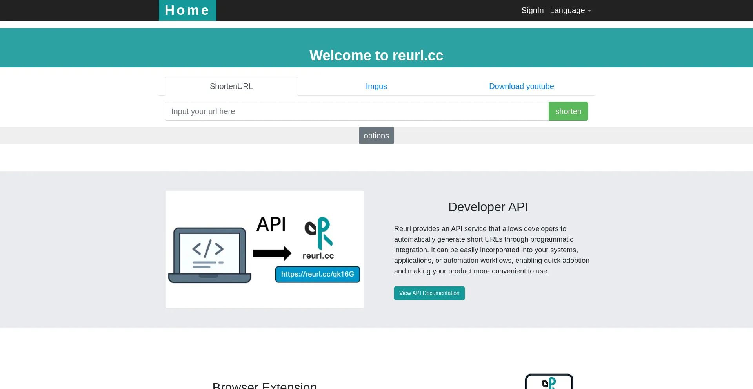Click the green shorten button

click(x=568, y=111)
